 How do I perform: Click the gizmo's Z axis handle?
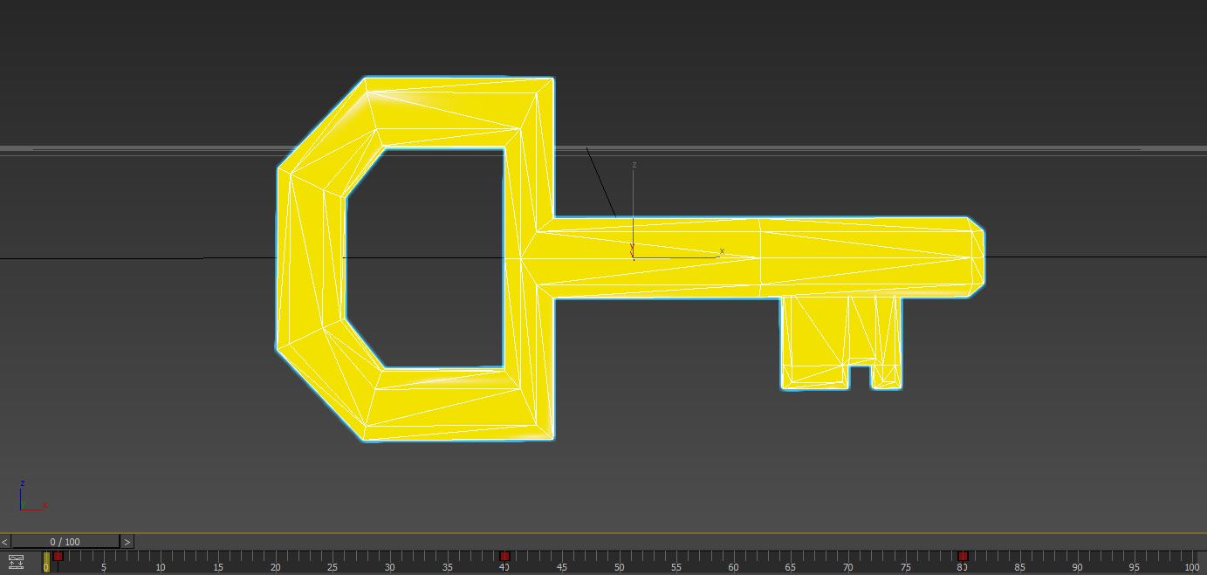(634, 165)
